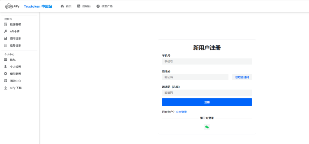Focus the 验证码 input field
The height and width of the screenshot is (144, 309).
point(195,77)
